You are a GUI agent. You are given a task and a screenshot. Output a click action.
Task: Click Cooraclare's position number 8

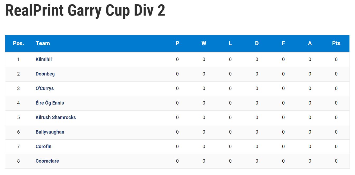coord(18,161)
